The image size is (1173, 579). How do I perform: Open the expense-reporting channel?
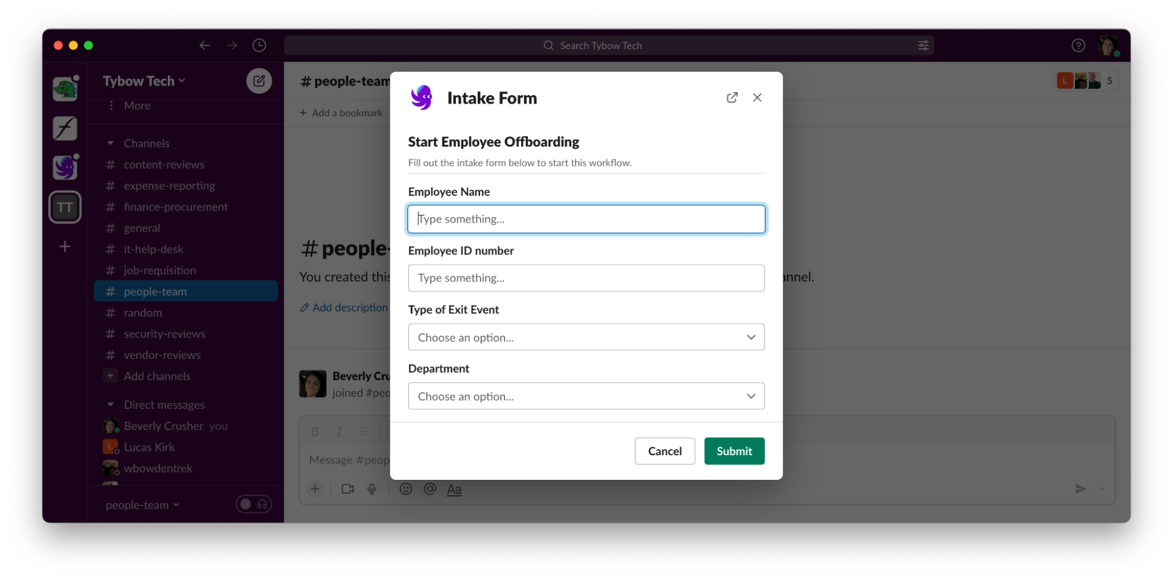pyautogui.click(x=169, y=186)
